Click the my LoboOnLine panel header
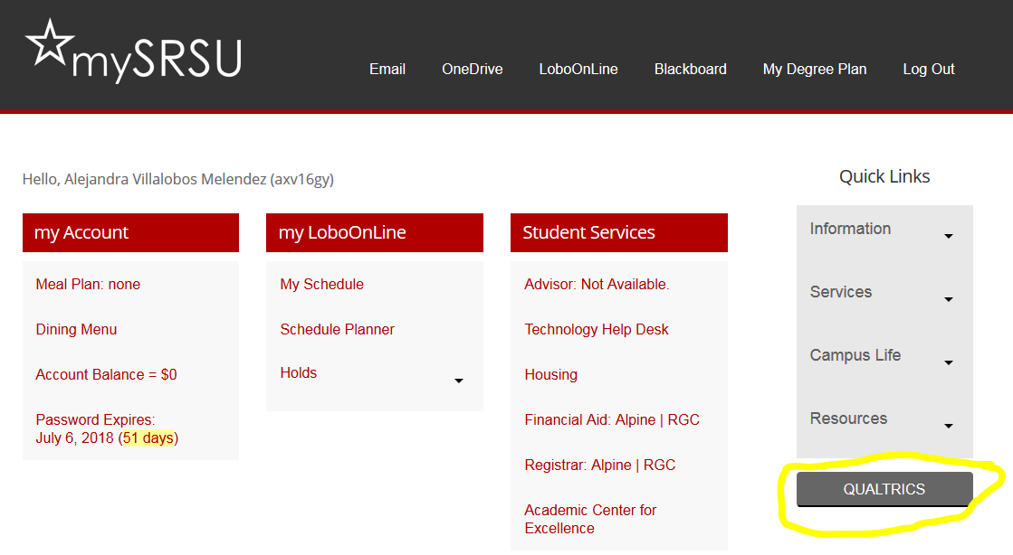Screen dimensions: 1013x555 [375, 232]
